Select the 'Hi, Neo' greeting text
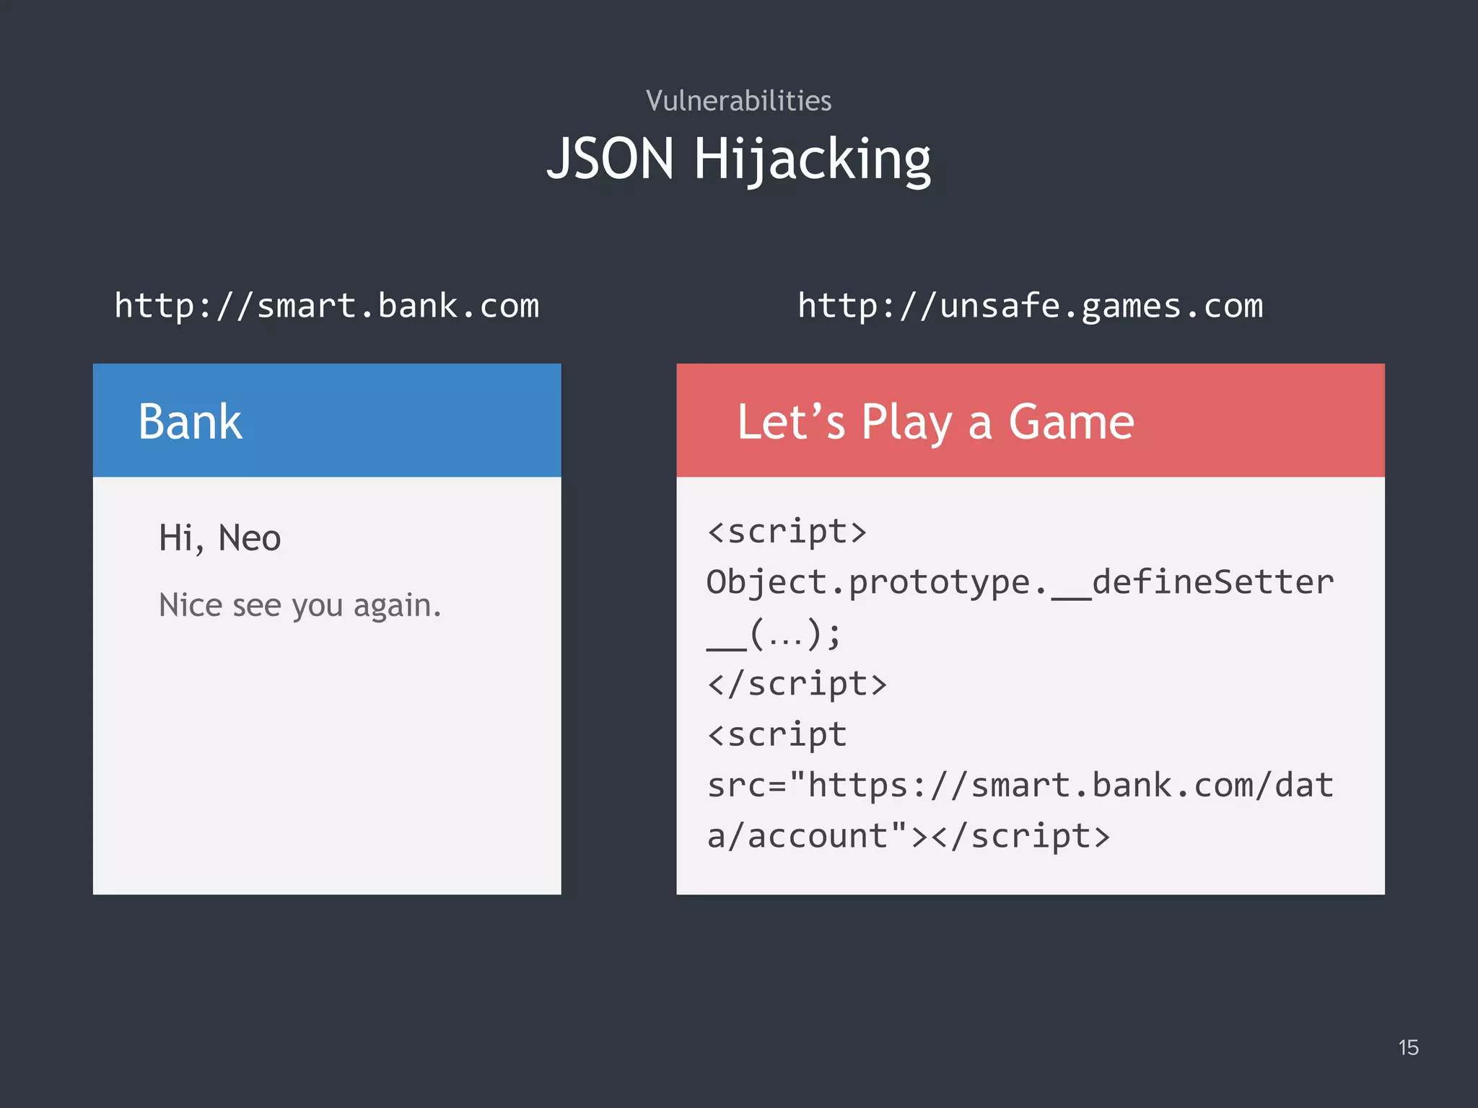Viewport: 1478px width, 1108px height. point(219,538)
